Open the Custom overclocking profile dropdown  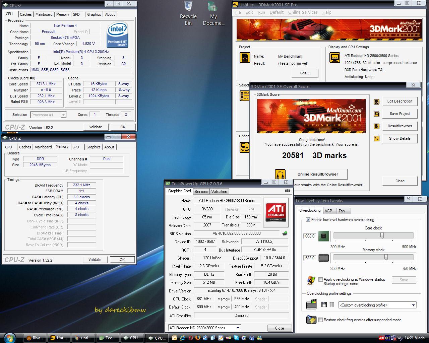click(x=378, y=305)
